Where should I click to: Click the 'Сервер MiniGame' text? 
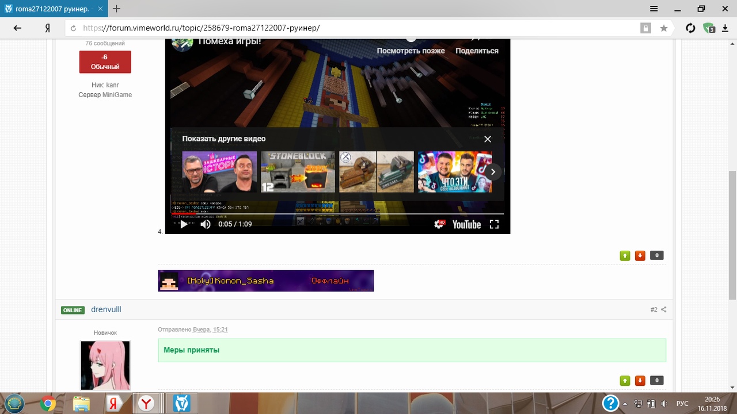tap(105, 95)
